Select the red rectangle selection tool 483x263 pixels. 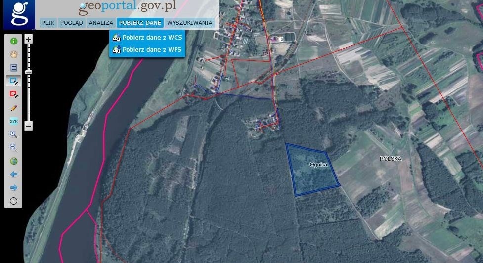point(13,94)
